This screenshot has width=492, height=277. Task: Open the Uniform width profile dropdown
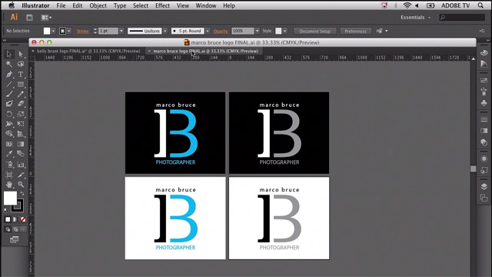pyautogui.click(x=165, y=31)
